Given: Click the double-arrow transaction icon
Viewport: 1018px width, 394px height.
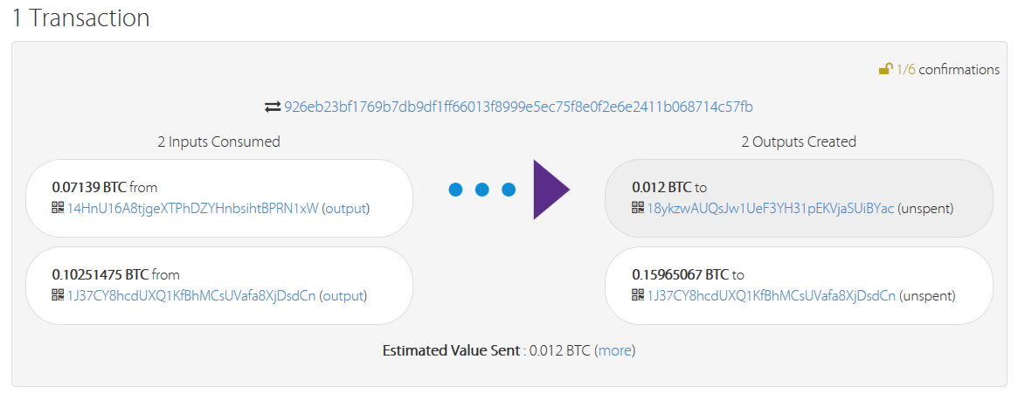Looking at the screenshot, I should pyautogui.click(x=272, y=107).
